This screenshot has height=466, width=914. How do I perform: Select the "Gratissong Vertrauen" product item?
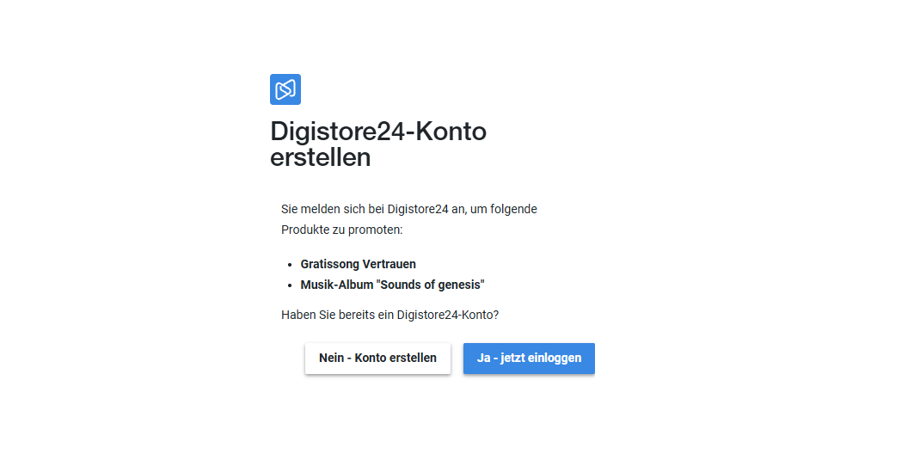coord(358,264)
